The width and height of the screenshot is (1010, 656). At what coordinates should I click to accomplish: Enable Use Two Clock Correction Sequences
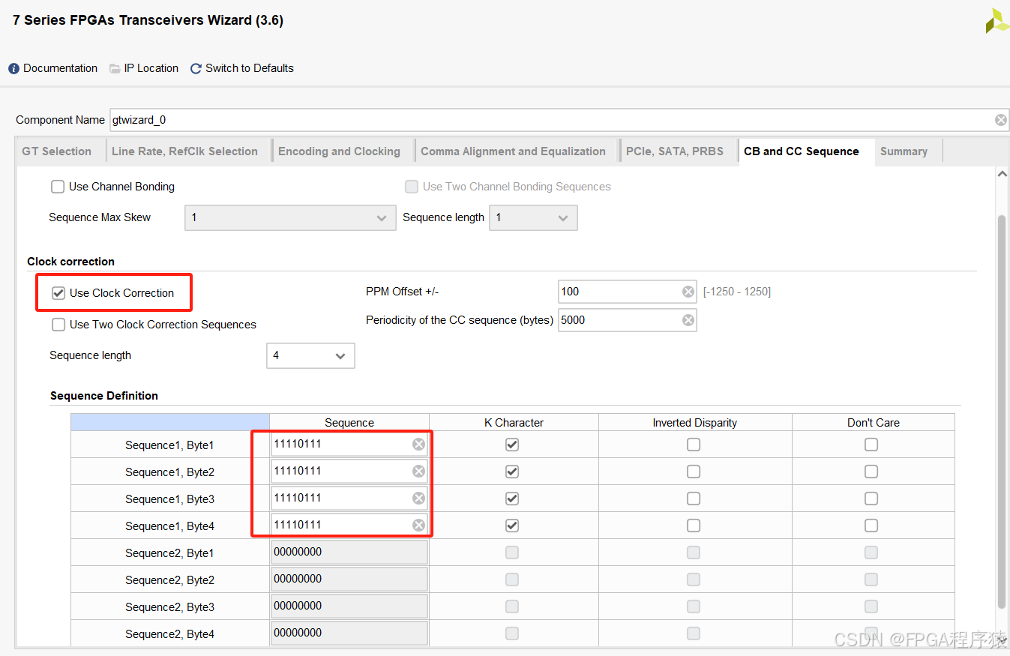[58, 325]
